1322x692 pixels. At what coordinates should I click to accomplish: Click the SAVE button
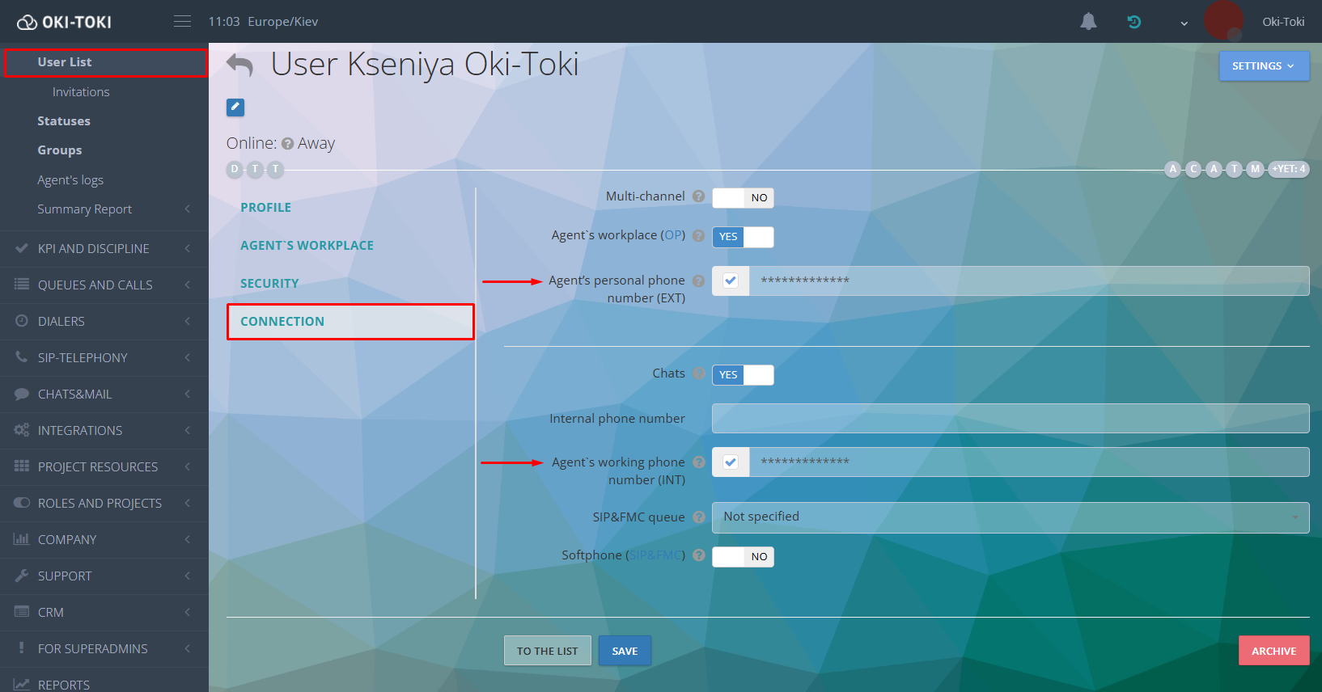[x=625, y=651]
